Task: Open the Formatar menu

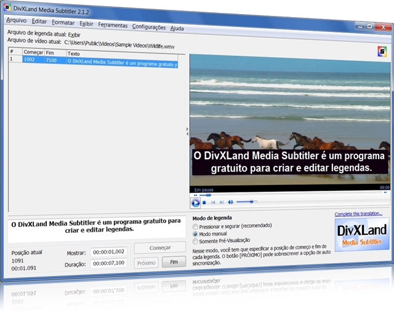Action: coord(63,23)
